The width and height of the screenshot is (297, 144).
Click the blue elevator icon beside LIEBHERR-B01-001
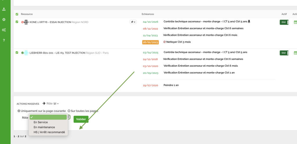(26, 53)
